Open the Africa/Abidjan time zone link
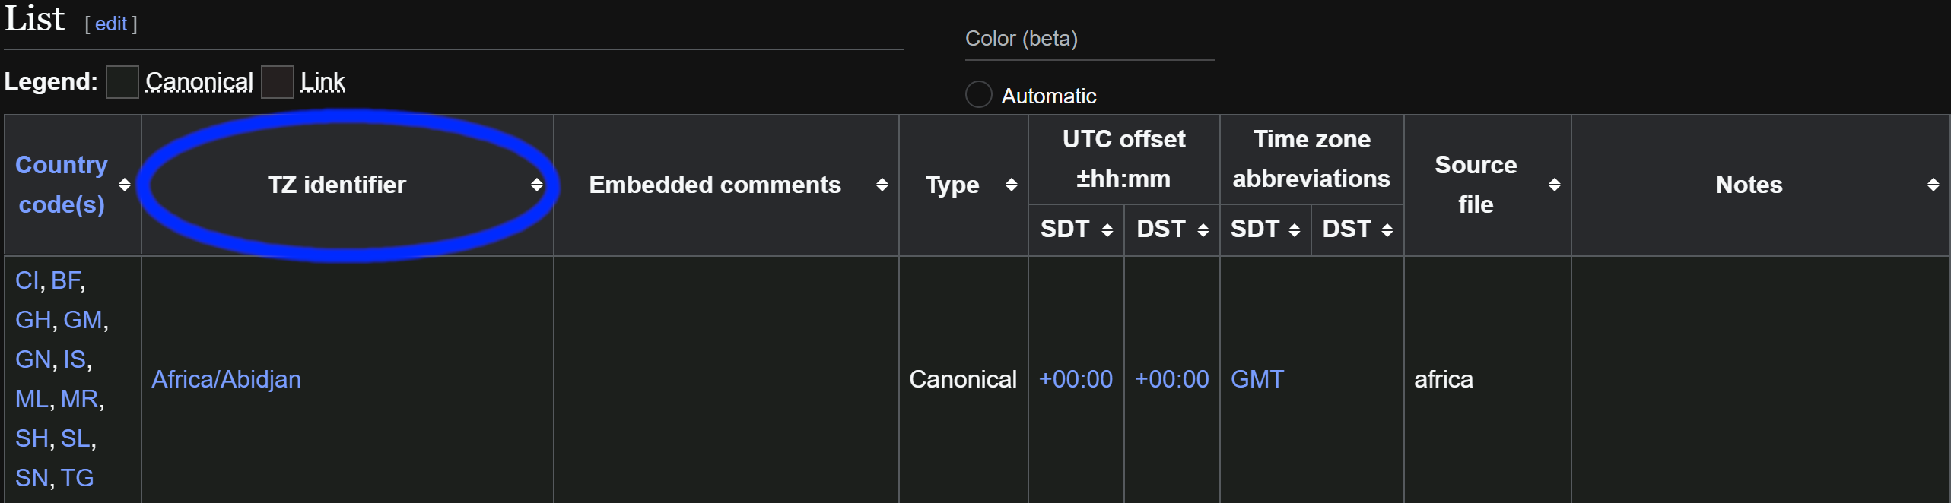 coord(226,379)
